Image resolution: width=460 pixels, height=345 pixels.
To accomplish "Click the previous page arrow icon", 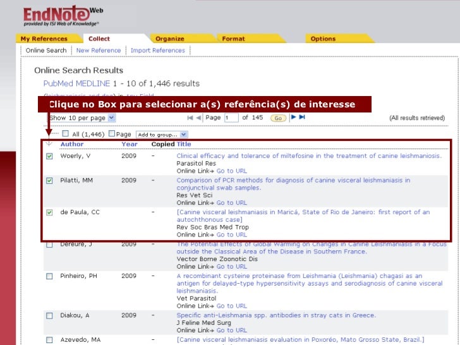I will (198, 118).
